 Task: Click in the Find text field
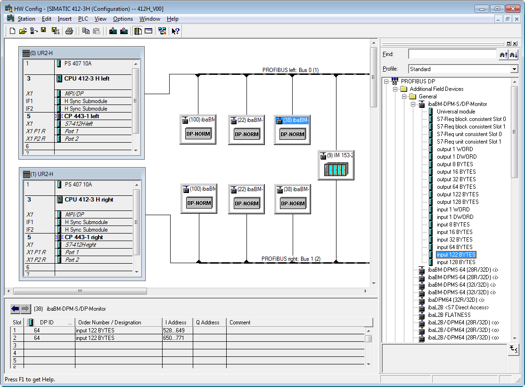452,54
